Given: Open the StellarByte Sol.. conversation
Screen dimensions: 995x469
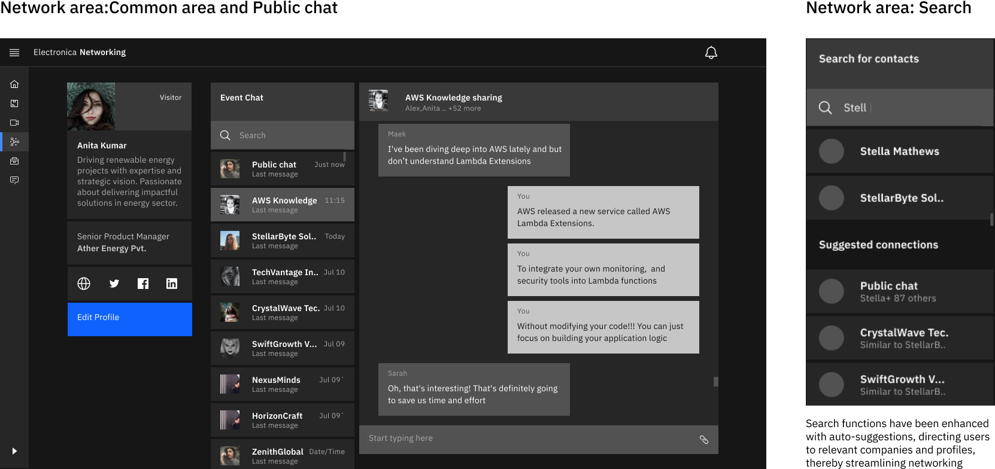Looking at the screenshot, I should pyautogui.click(x=283, y=240).
